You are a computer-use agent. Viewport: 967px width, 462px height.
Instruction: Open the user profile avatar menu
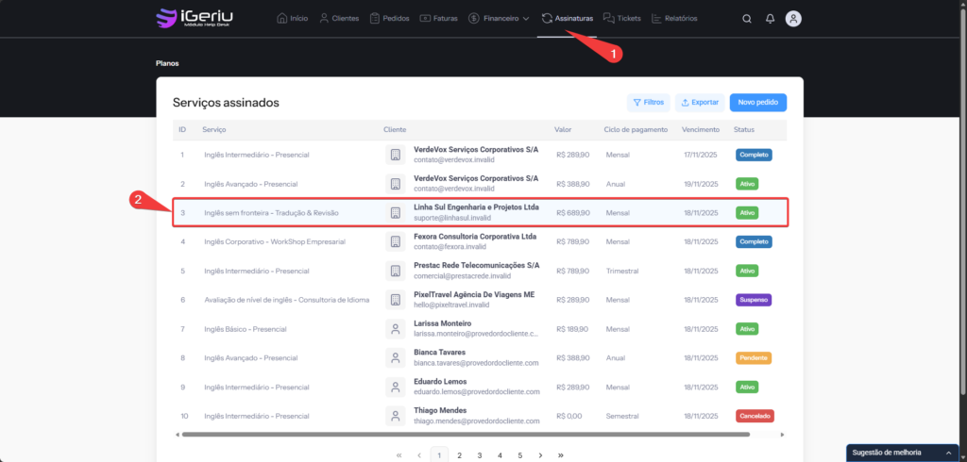pyautogui.click(x=793, y=19)
